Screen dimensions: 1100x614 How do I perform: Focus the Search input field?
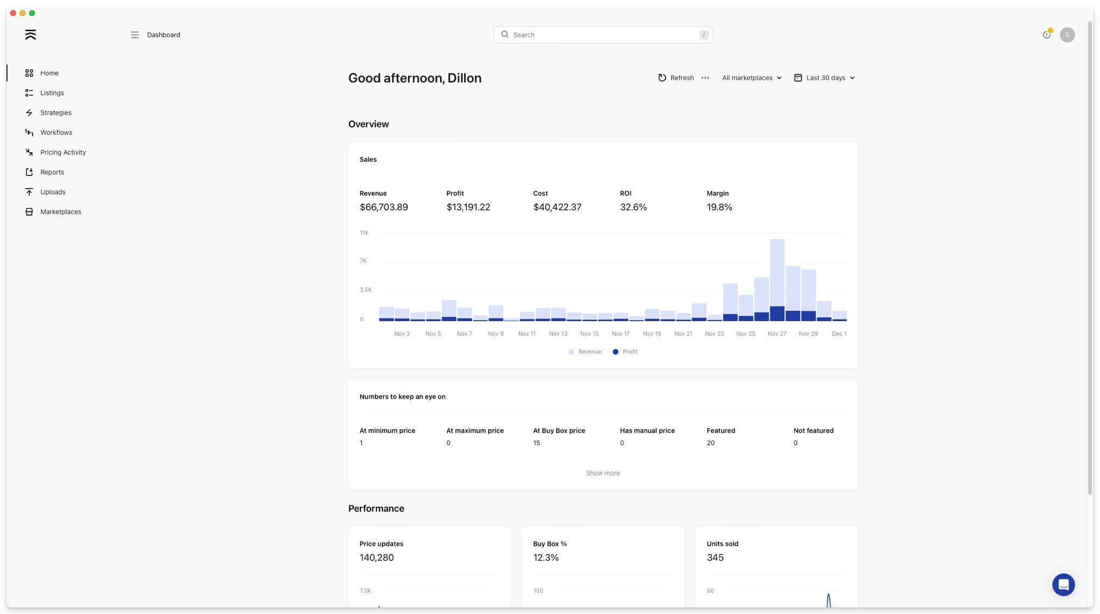(x=603, y=35)
